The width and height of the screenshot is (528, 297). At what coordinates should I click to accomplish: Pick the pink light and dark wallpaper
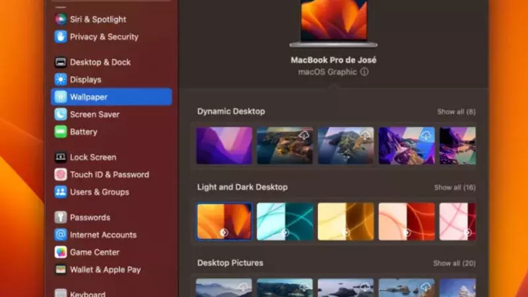click(457, 221)
